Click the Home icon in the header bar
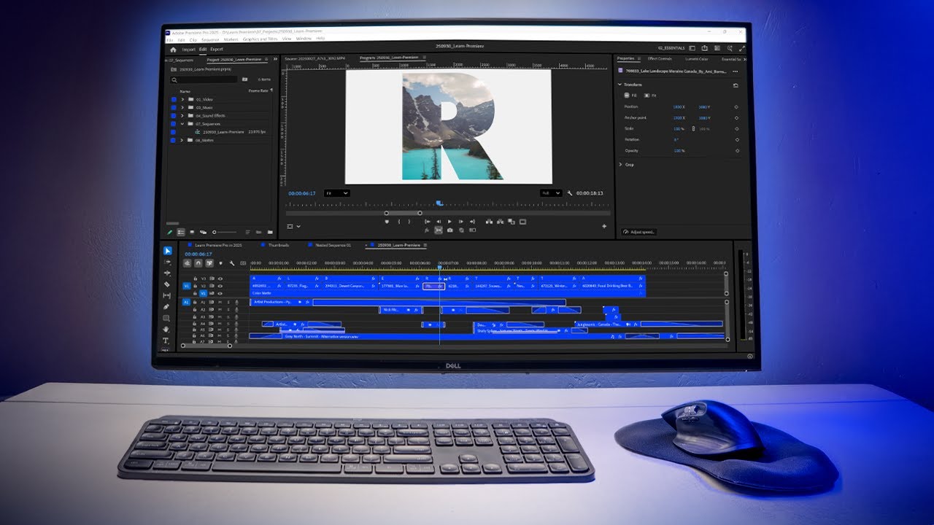Screen dimensions: 934x525 coord(173,49)
